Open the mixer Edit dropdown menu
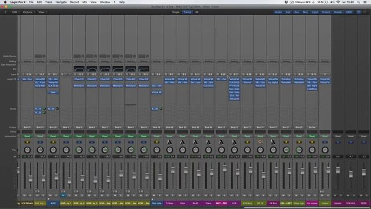 [x=16, y=12]
